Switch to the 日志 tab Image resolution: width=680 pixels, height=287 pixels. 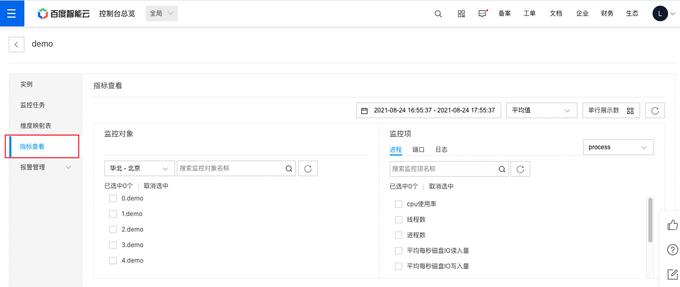(x=441, y=150)
